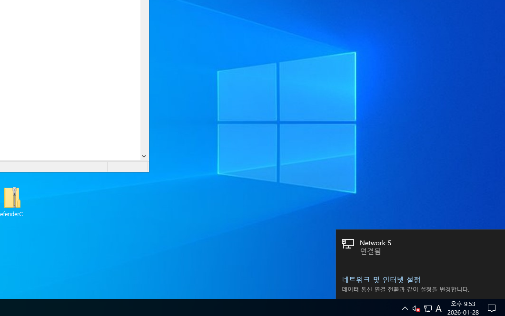Click the date 2026-01-28 in taskbar
505x316 pixels.
463,313
